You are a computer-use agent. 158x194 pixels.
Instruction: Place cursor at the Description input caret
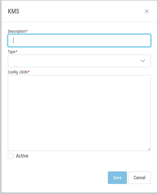pos(13,40)
